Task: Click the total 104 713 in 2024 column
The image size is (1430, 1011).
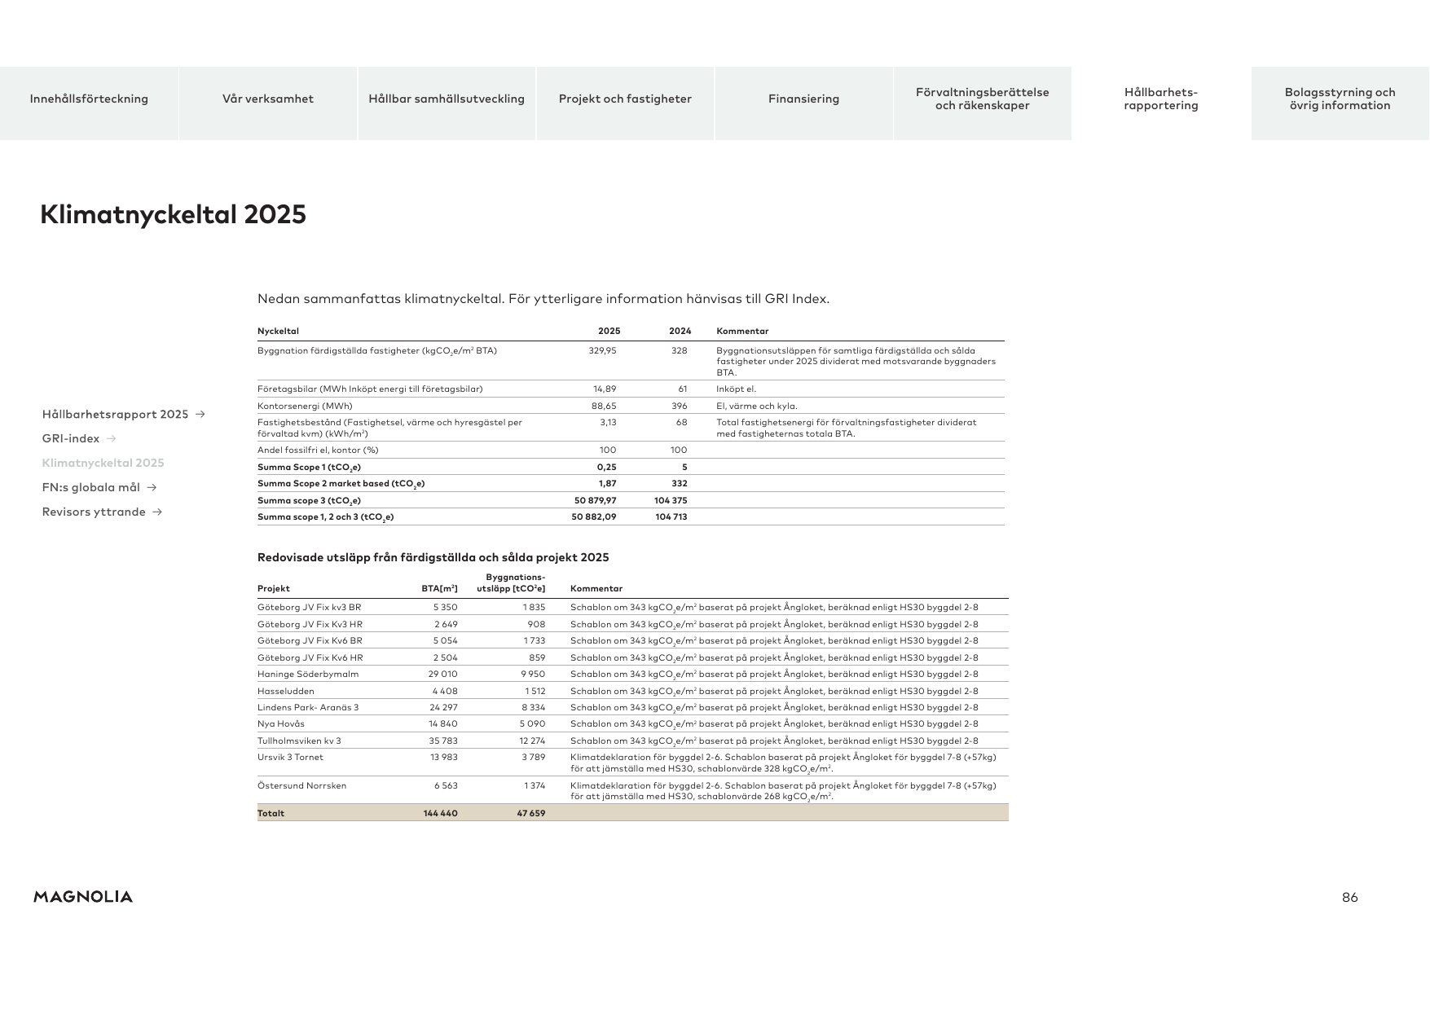Action: (671, 516)
